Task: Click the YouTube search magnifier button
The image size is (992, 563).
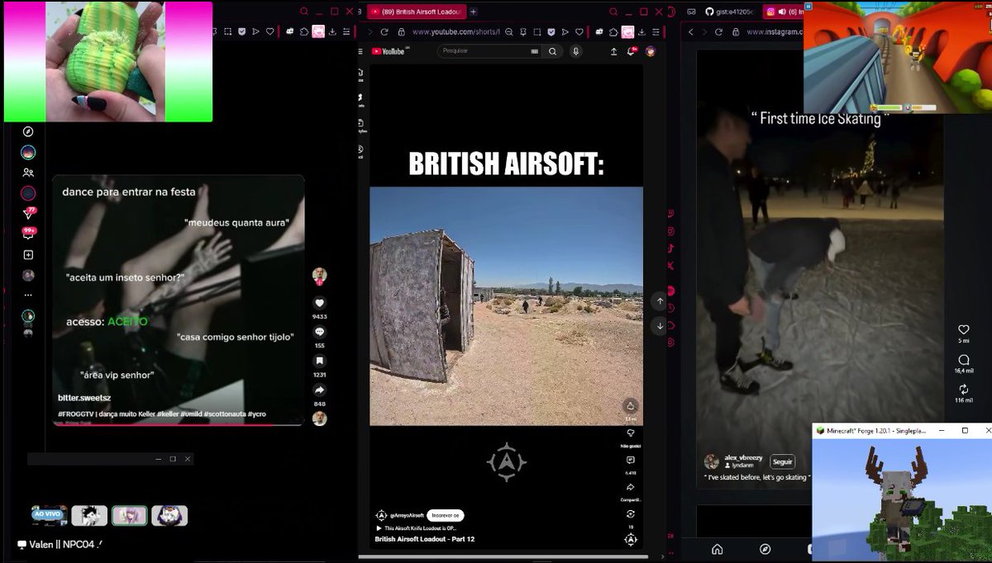Action: pyautogui.click(x=552, y=51)
